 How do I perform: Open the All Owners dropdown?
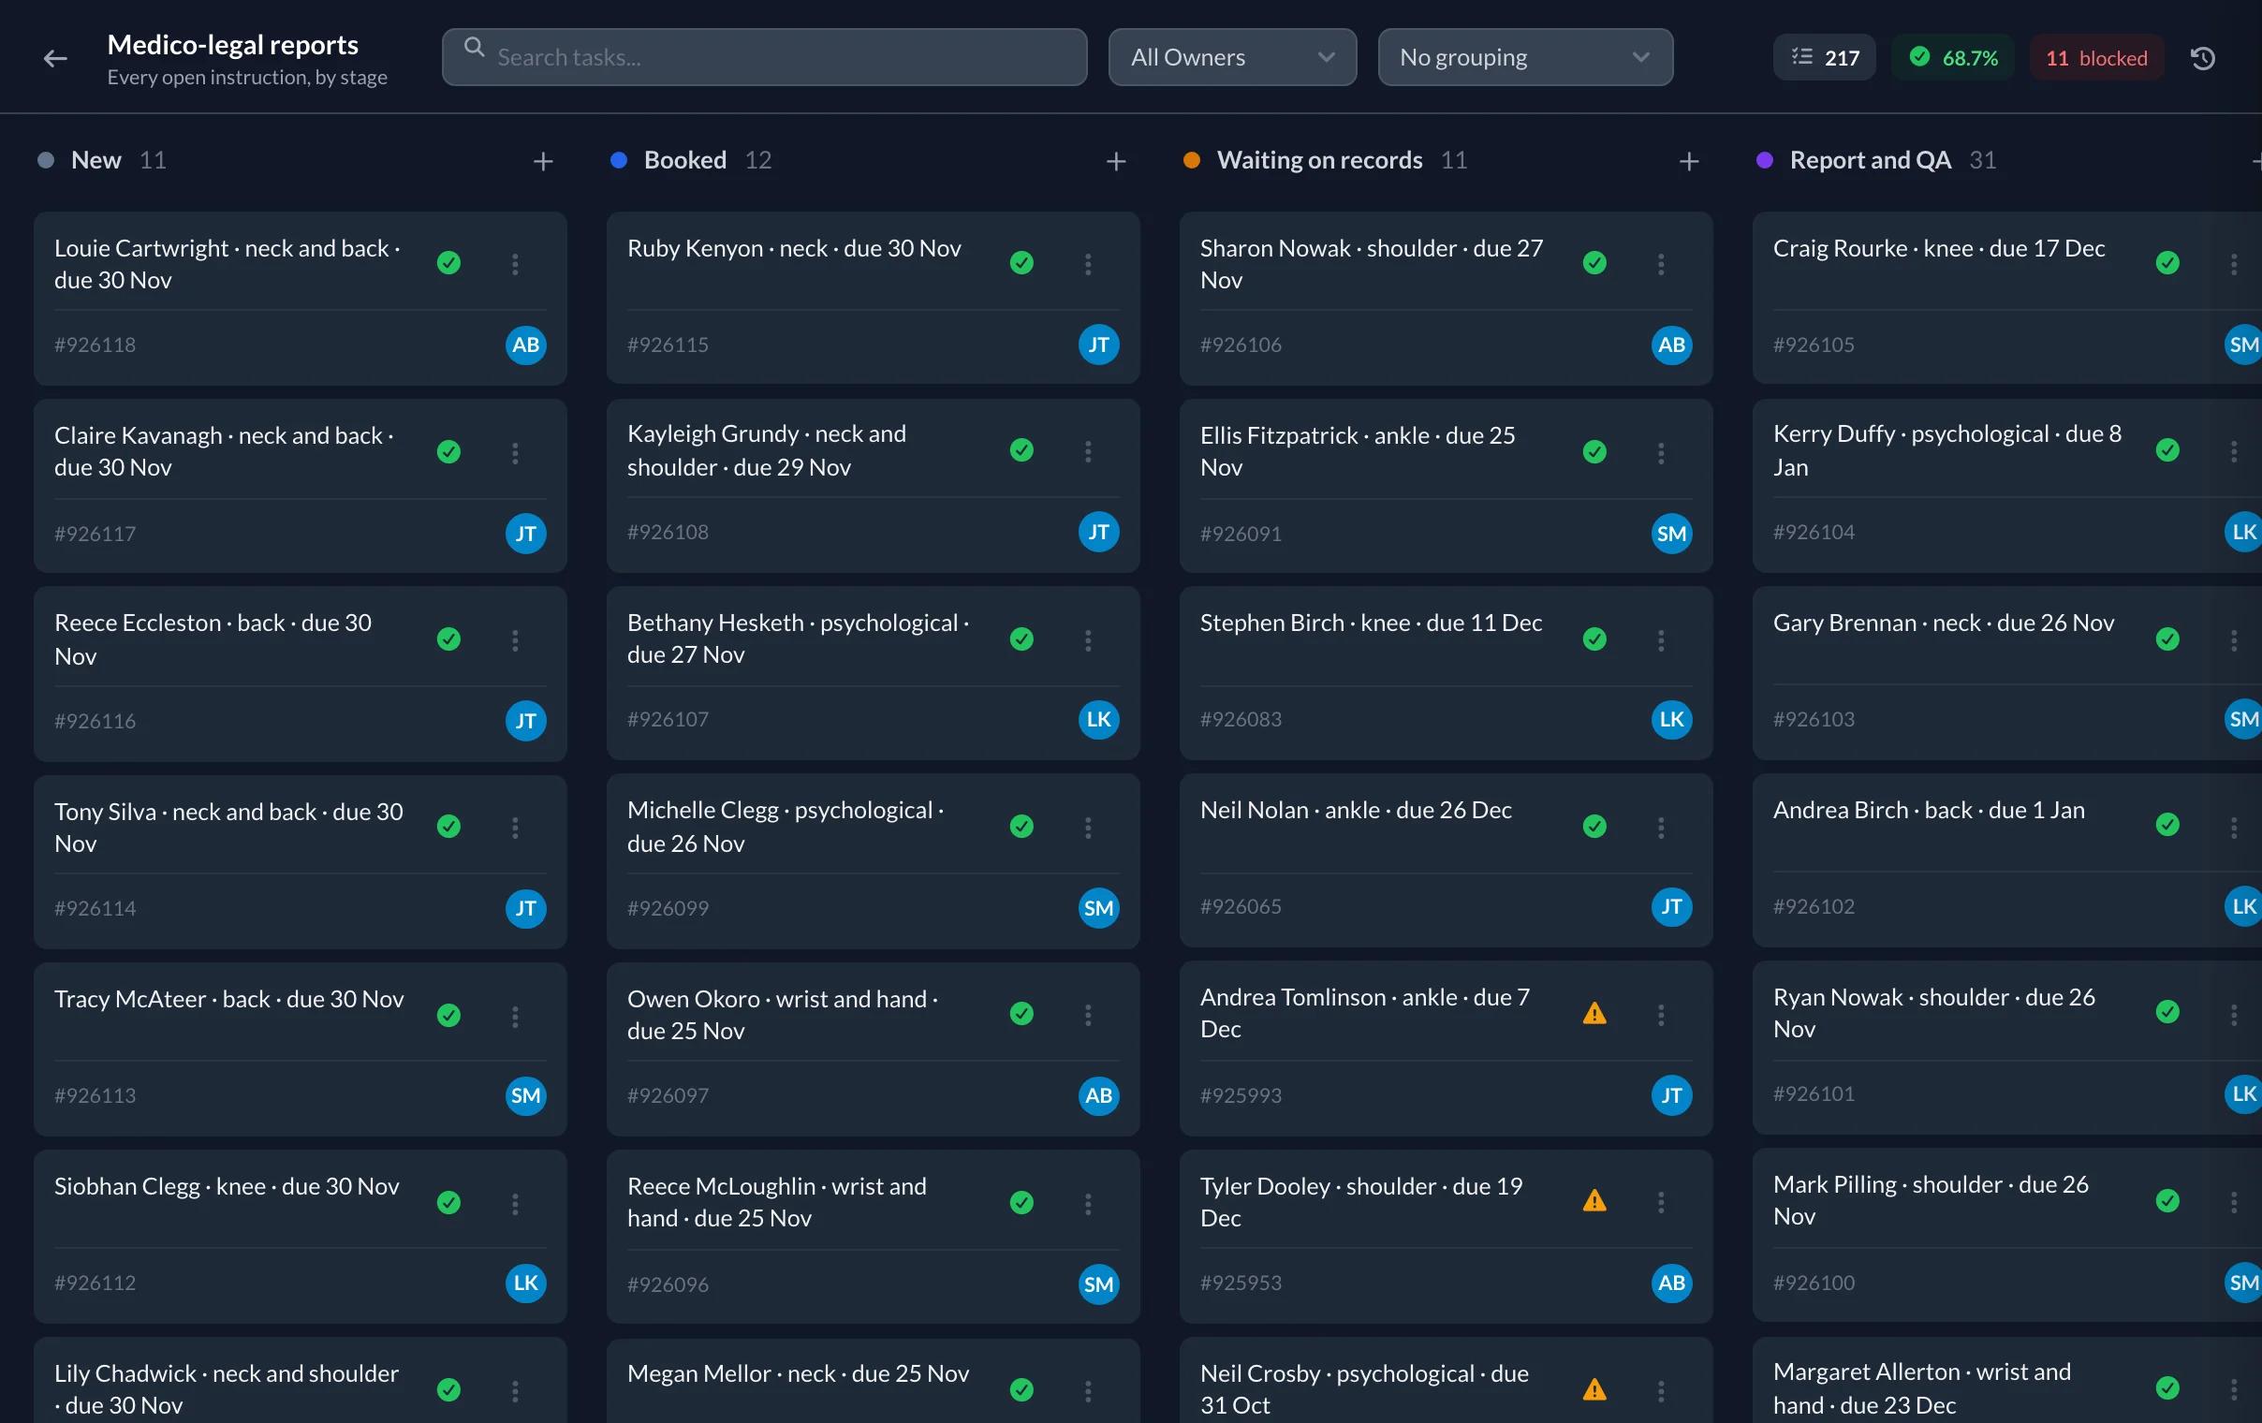(x=1232, y=57)
